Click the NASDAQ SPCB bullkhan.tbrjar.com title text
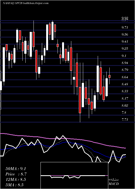This screenshot has width=135, height=189. pyautogui.click(x=26, y=3)
